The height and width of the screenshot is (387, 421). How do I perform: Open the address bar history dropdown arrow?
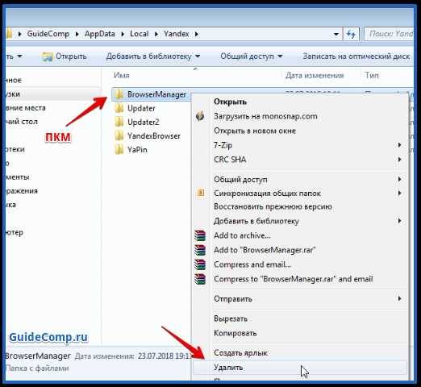coord(336,34)
